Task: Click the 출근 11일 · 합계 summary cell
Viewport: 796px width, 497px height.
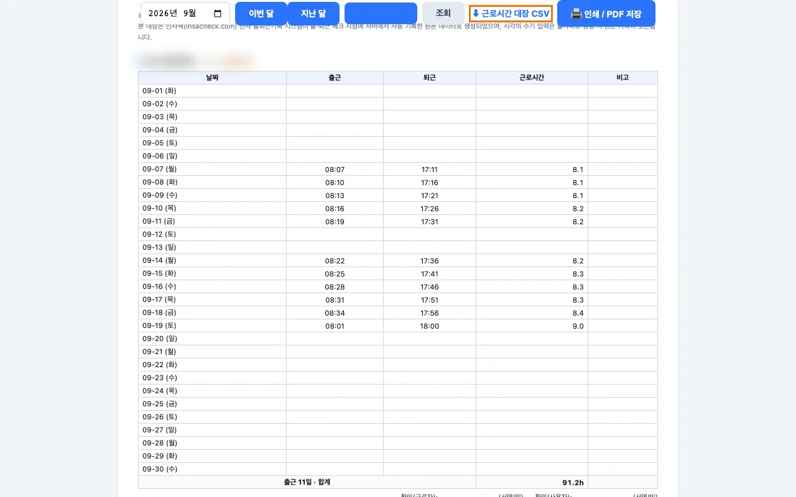Action: pos(307,482)
